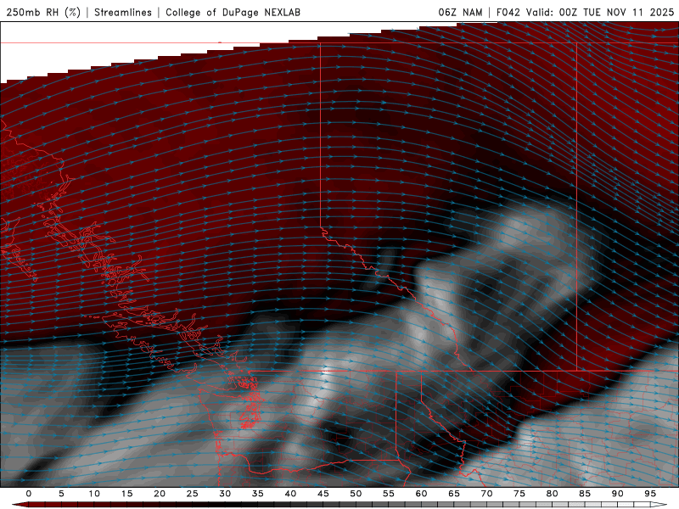Click the '25' colorbar scale label

point(193,494)
